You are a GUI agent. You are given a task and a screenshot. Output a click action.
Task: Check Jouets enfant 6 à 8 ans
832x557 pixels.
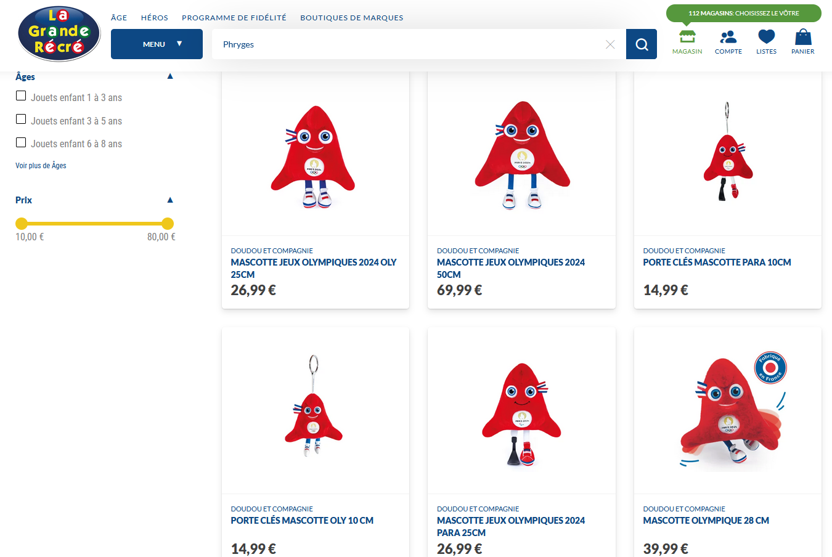[x=21, y=142]
